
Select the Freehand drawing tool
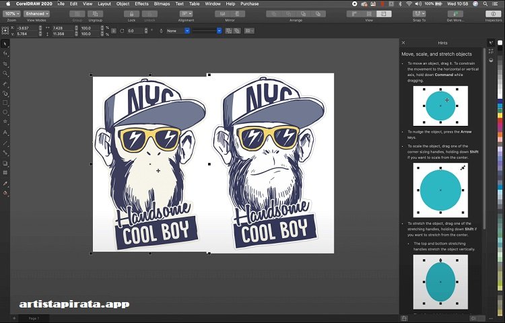[5, 83]
